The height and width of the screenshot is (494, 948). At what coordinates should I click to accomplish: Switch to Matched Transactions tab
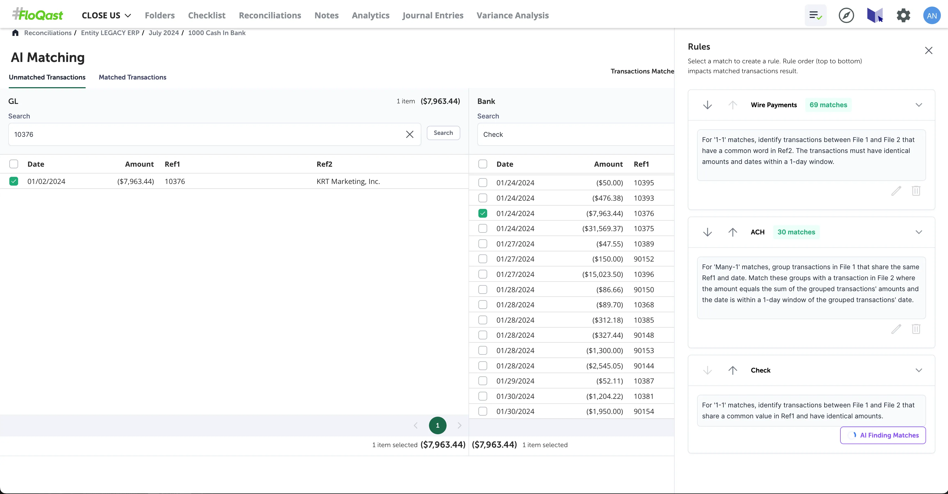pos(133,77)
